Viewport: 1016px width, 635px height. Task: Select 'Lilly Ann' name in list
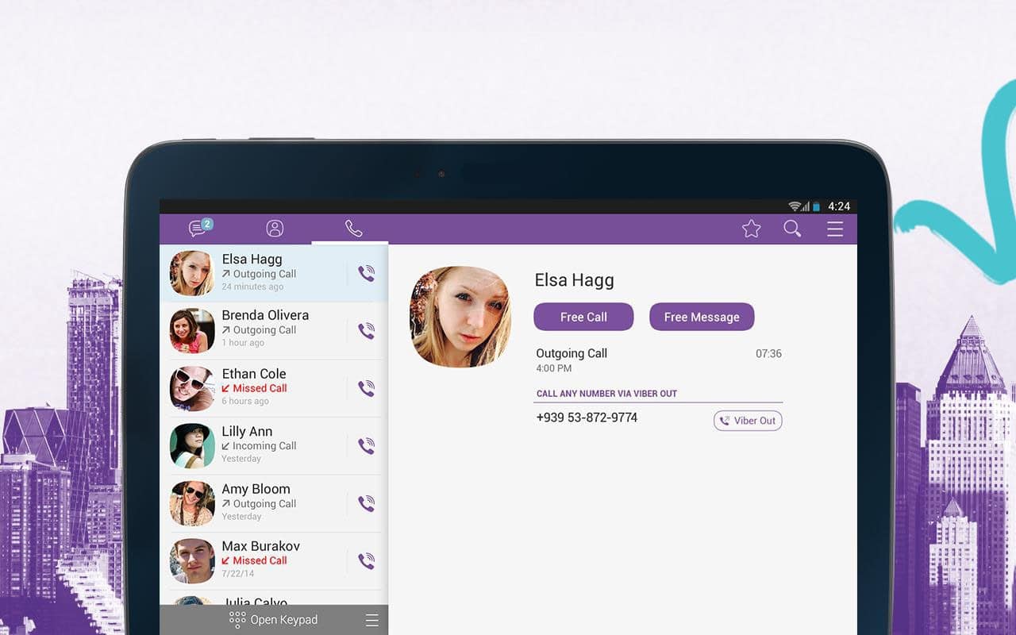(x=247, y=431)
